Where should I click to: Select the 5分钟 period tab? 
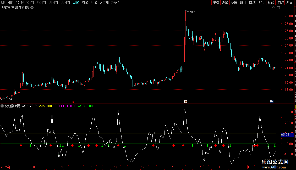click(x=30, y=2)
